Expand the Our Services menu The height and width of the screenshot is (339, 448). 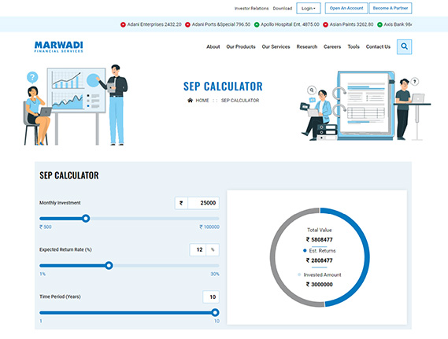point(276,46)
